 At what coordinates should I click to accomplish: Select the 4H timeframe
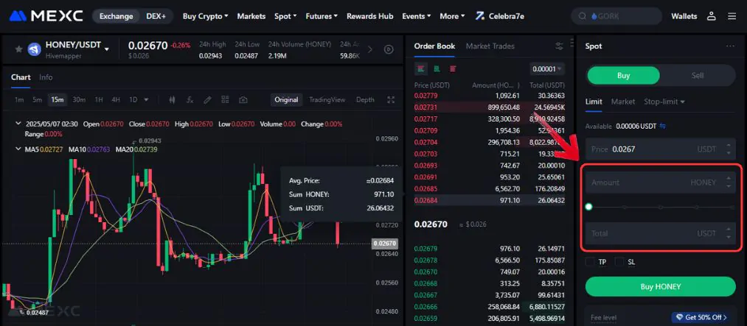[116, 100]
